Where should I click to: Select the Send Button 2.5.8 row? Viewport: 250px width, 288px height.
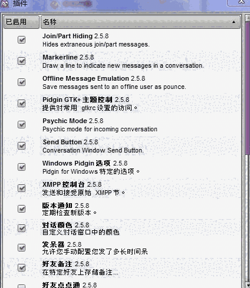(x=122, y=146)
